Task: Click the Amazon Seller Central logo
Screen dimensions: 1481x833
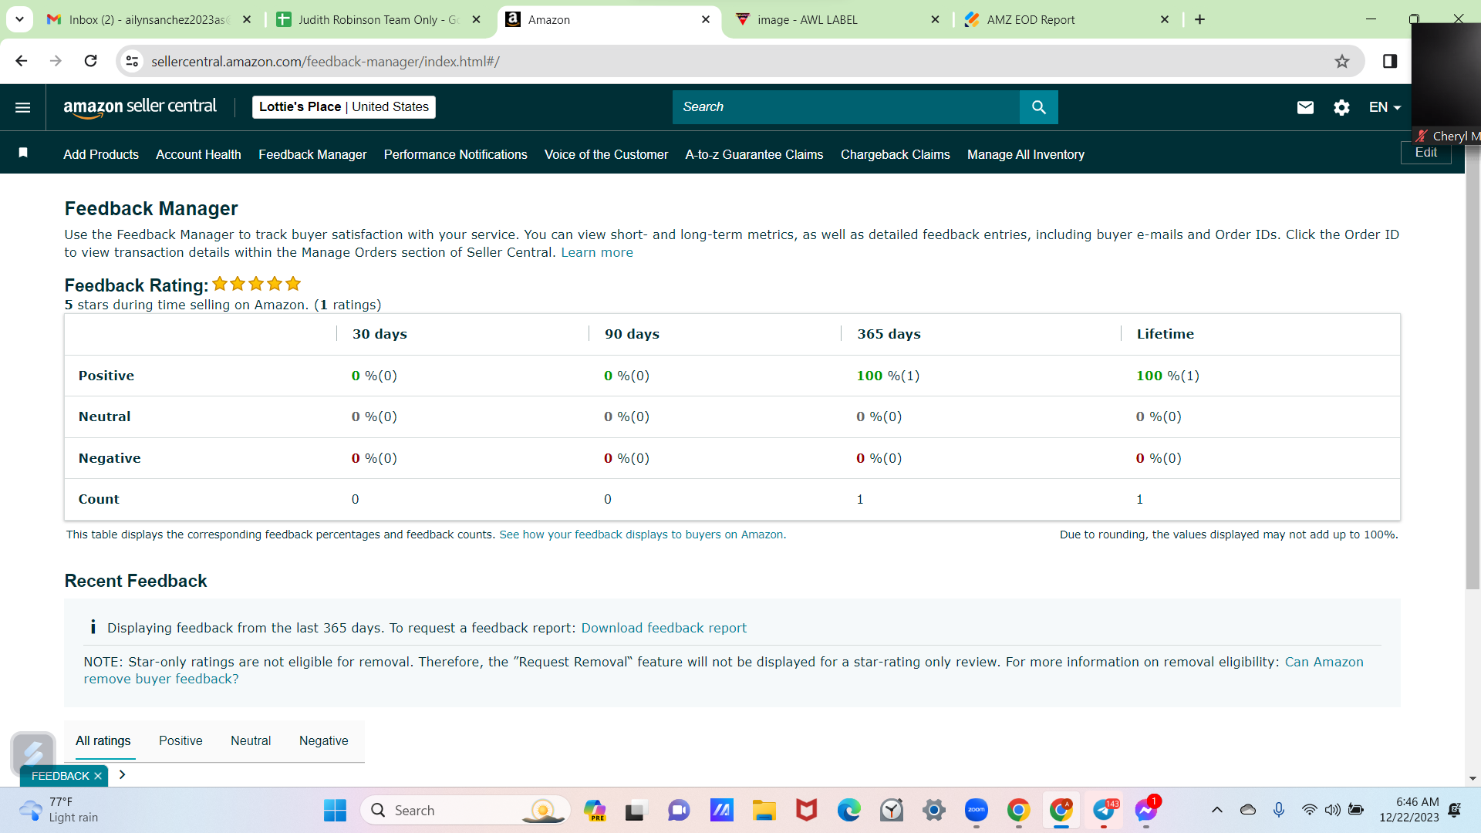Action: pos(140,107)
